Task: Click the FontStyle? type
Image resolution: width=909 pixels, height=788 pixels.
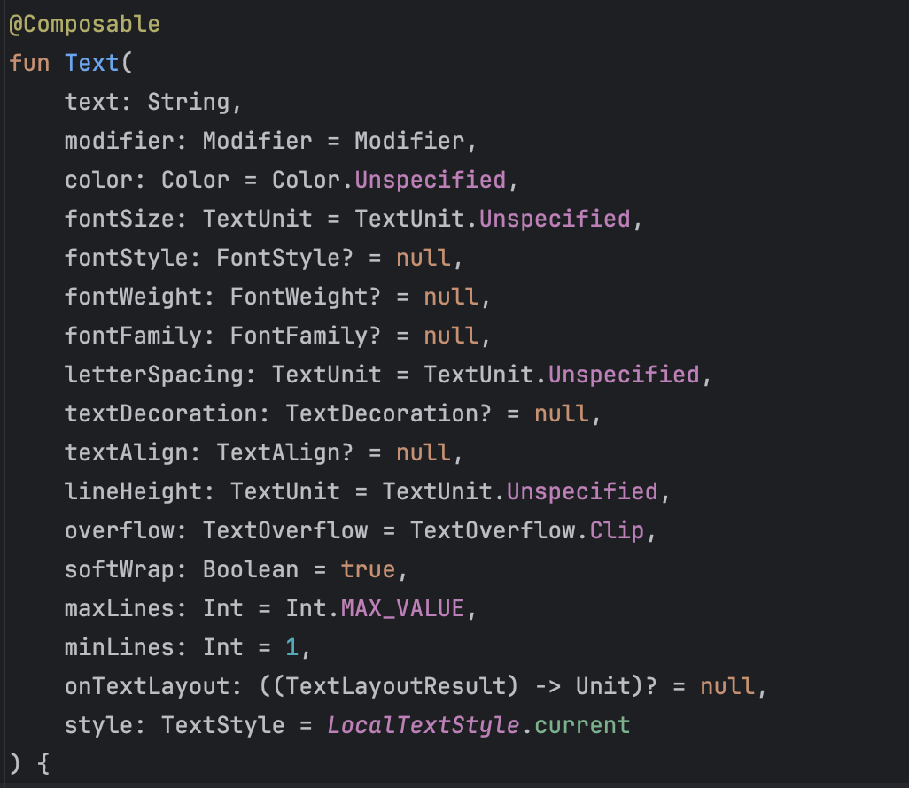Action: pyautogui.click(x=285, y=258)
